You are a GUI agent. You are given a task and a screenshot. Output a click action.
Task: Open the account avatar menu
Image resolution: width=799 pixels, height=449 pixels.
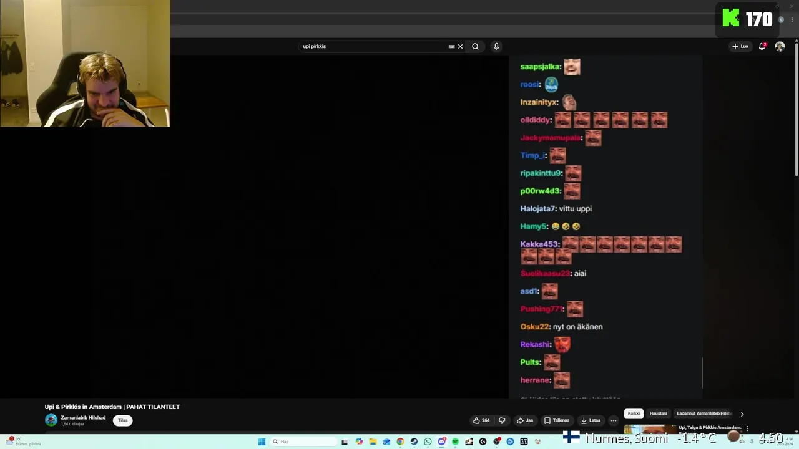[x=780, y=46]
